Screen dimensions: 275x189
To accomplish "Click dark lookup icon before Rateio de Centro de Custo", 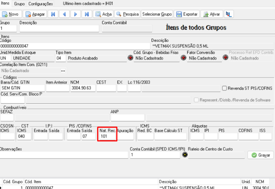I will (x=185, y=155).
